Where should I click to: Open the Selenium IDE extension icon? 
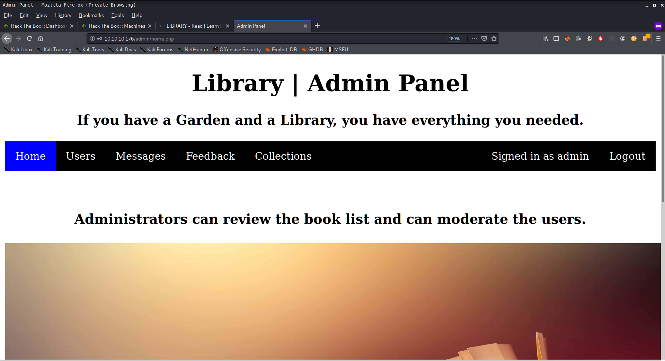pos(612,38)
